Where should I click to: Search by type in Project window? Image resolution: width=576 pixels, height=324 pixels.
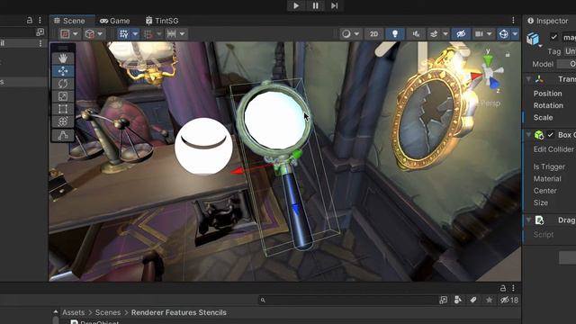[458, 300]
